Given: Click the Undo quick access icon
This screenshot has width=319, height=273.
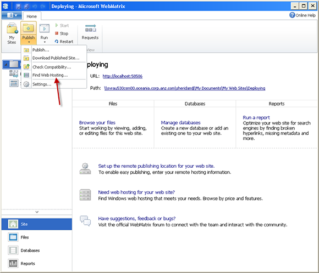Looking at the screenshot, I should click(35, 7).
